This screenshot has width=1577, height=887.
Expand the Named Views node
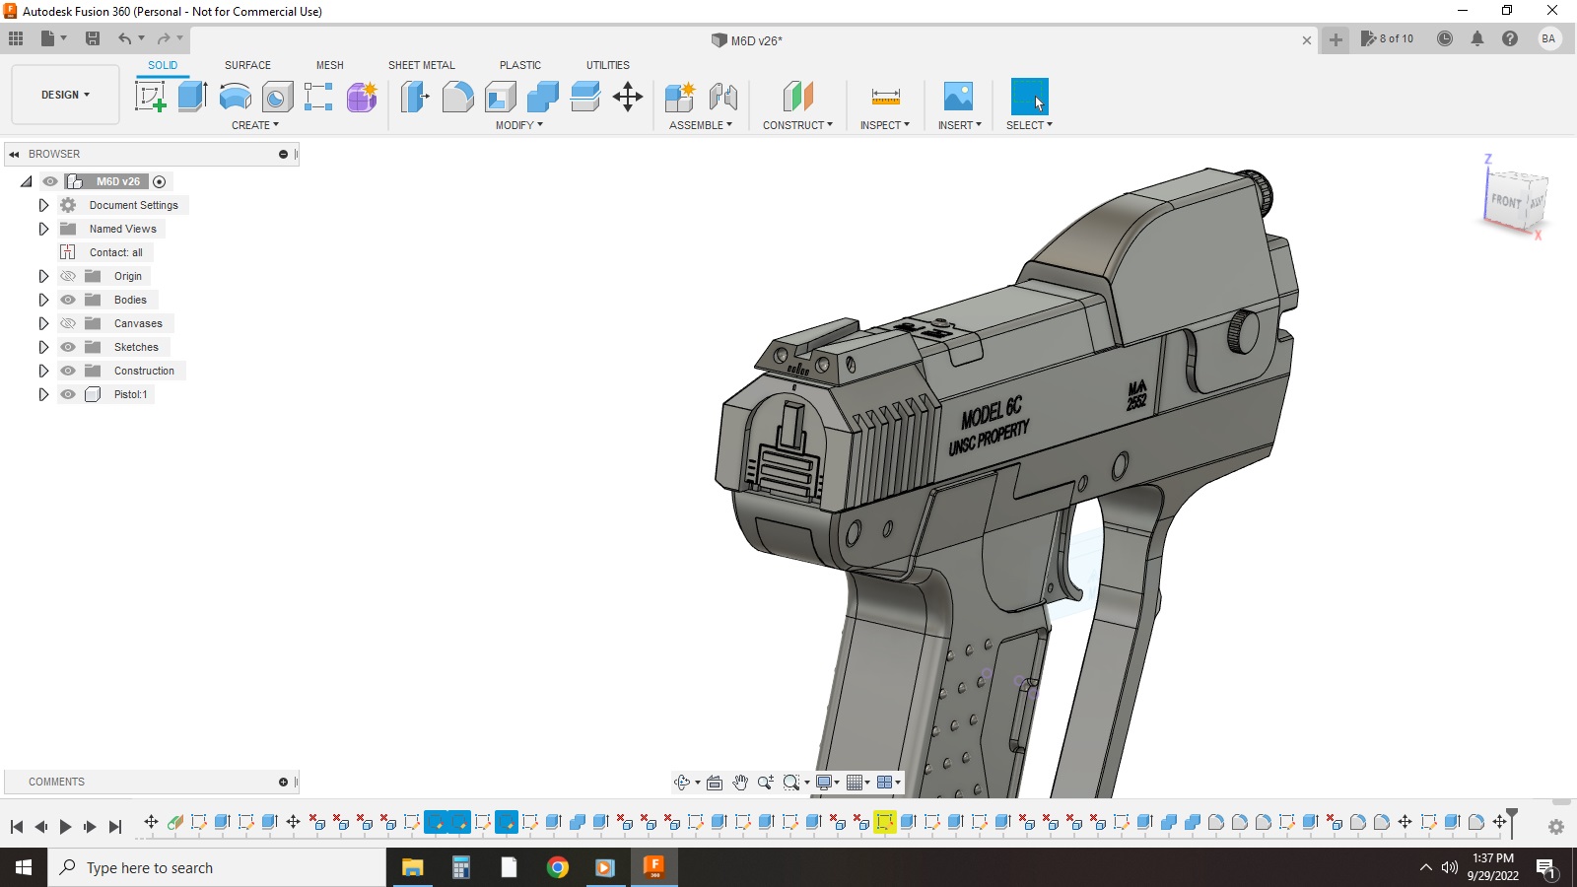tap(43, 229)
